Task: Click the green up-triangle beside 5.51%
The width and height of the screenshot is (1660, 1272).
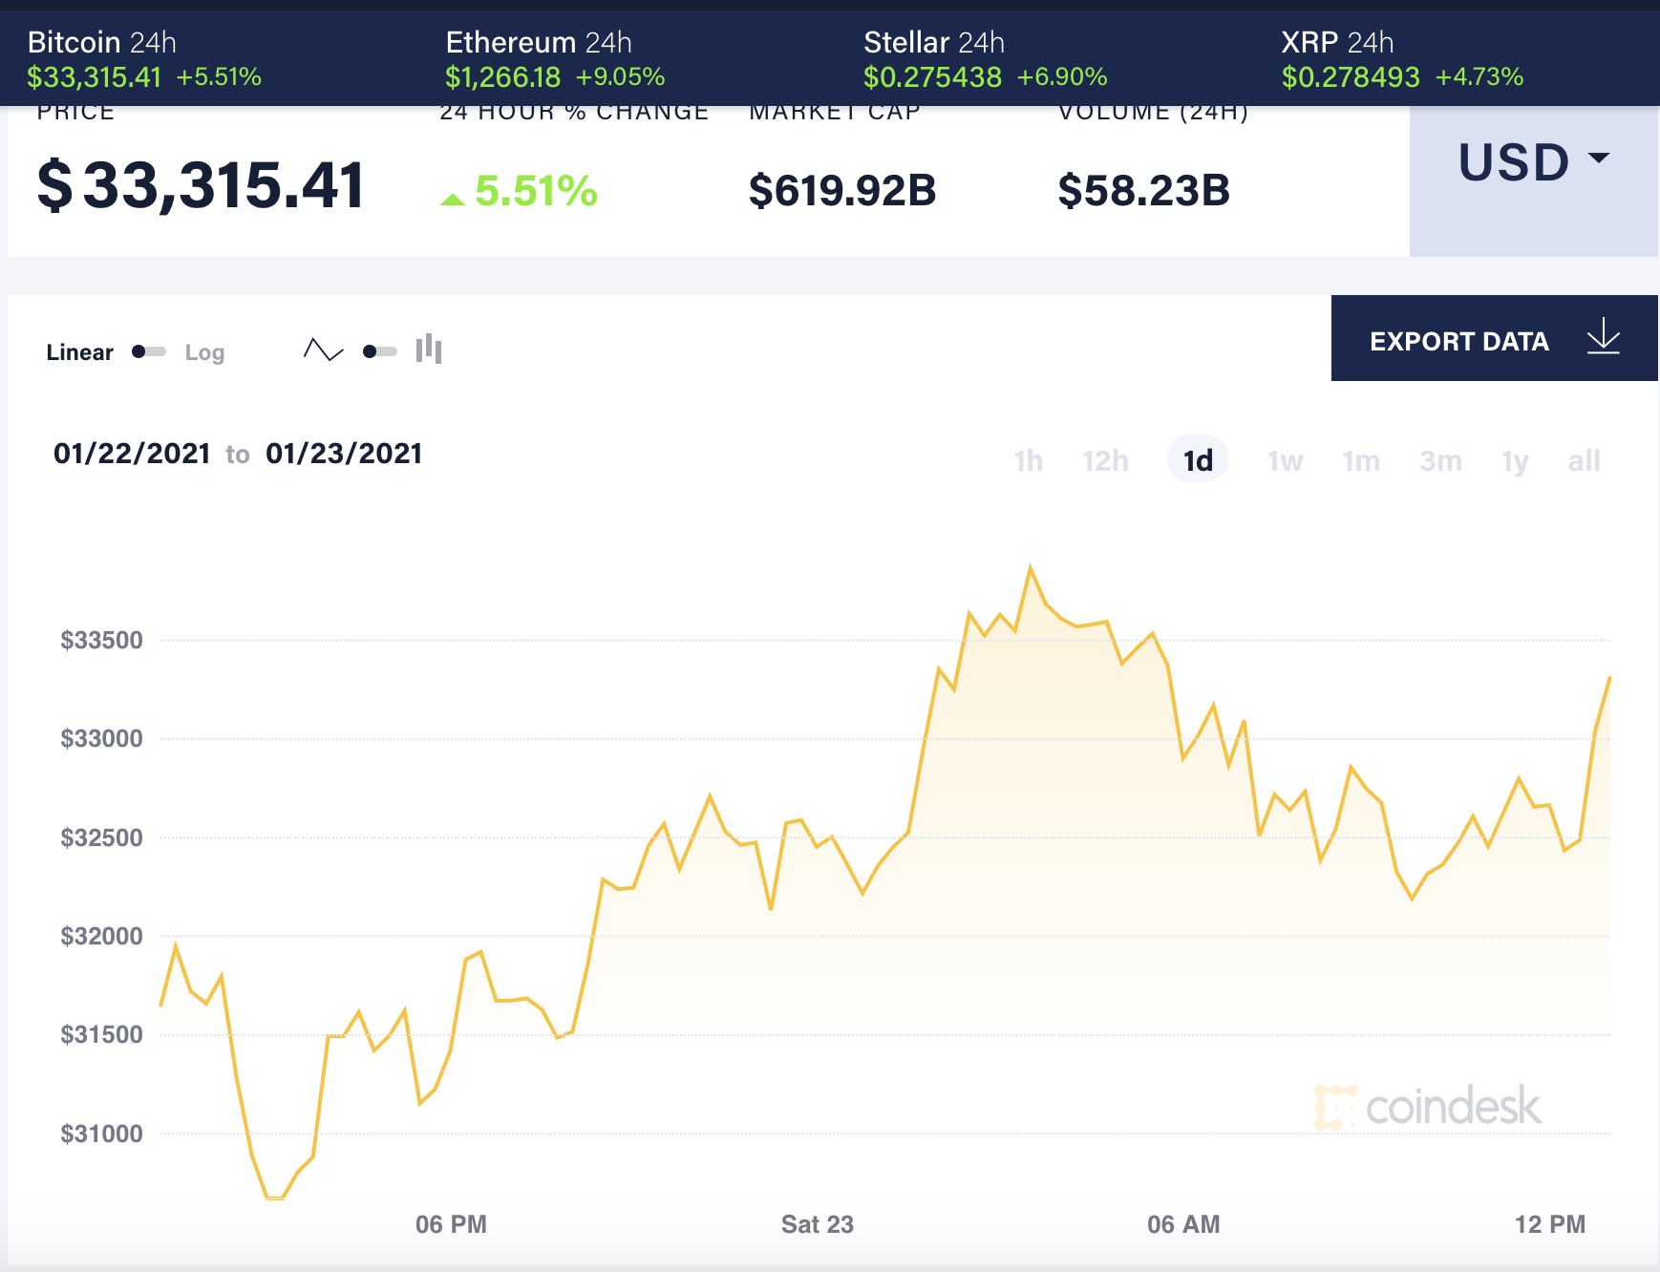Action: pyautogui.click(x=452, y=199)
